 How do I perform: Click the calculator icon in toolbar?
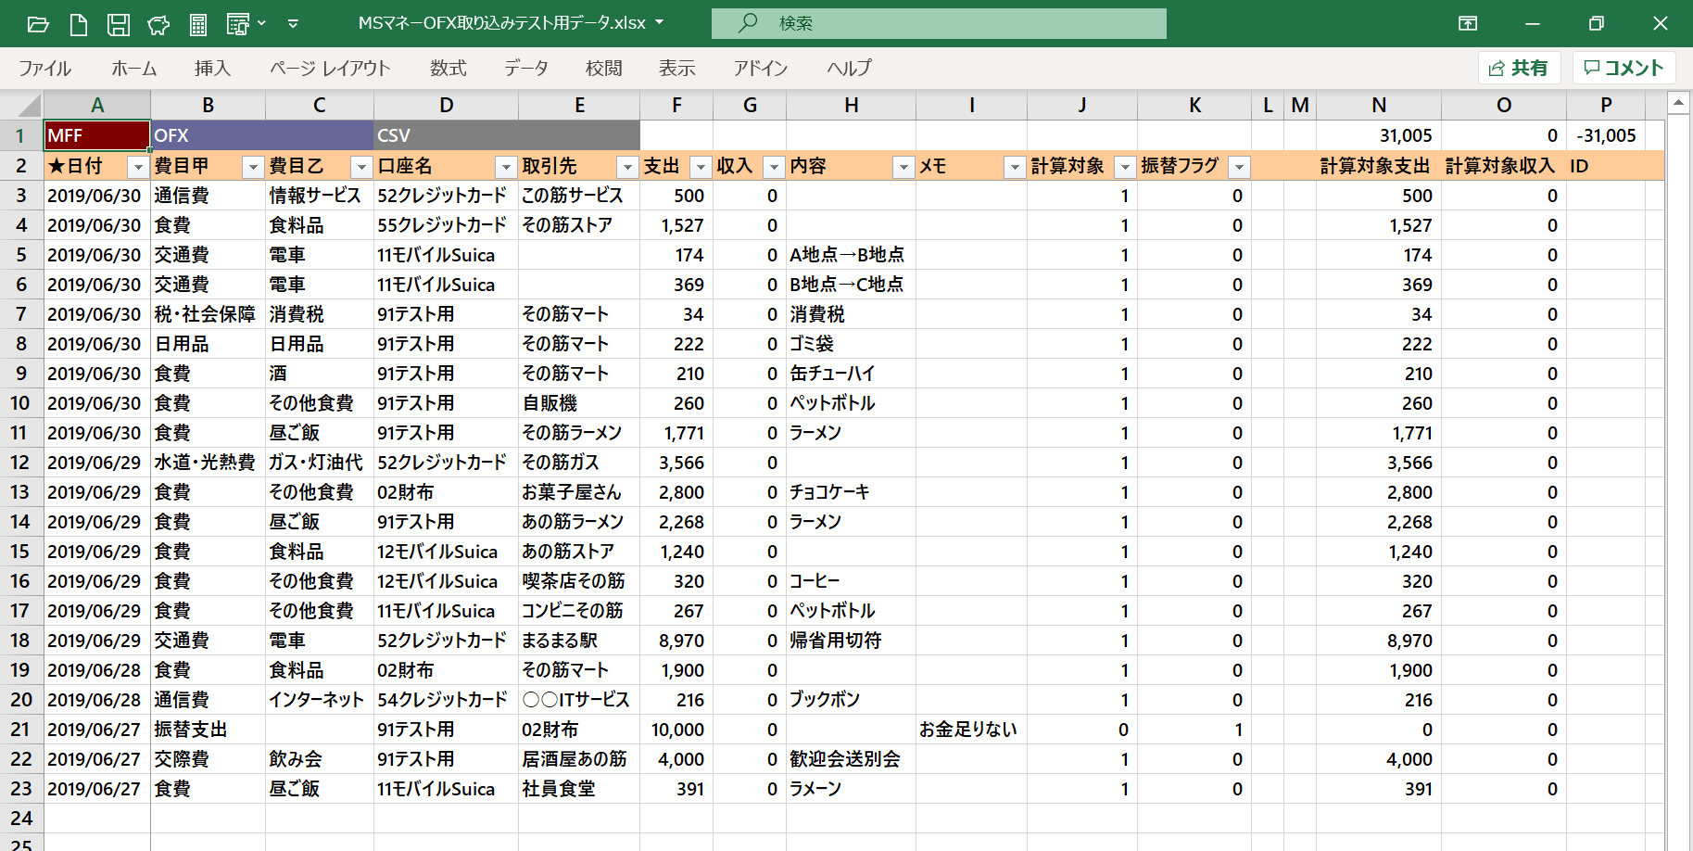[x=198, y=24]
